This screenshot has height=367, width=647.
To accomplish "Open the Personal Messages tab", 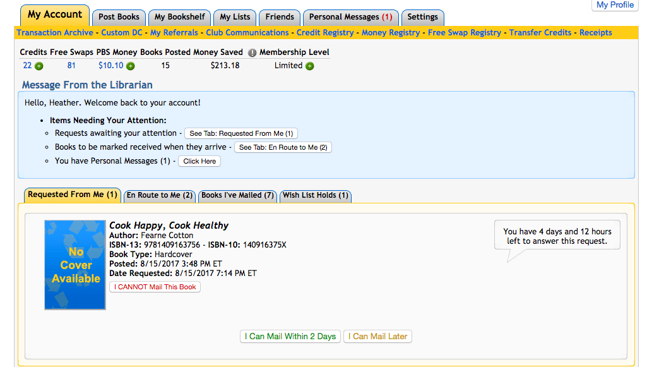I will pos(350,17).
